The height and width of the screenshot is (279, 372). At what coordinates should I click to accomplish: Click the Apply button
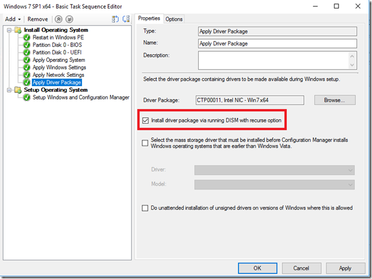(345, 269)
